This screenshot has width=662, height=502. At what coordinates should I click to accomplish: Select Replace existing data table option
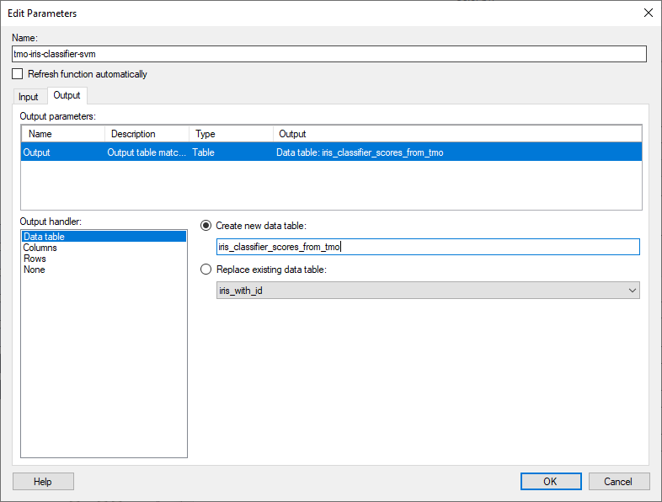[206, 270]
